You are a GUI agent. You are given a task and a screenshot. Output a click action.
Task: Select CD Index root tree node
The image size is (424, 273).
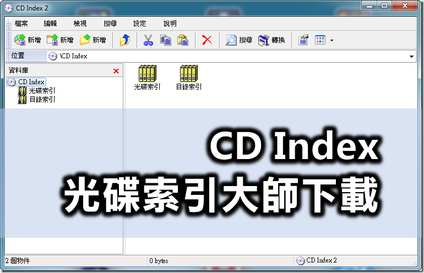[26, 82]
